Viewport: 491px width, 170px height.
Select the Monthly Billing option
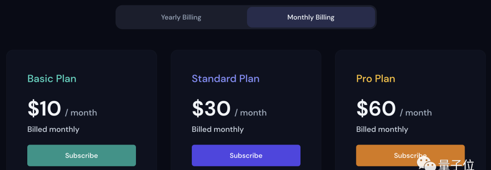point(311,17)
